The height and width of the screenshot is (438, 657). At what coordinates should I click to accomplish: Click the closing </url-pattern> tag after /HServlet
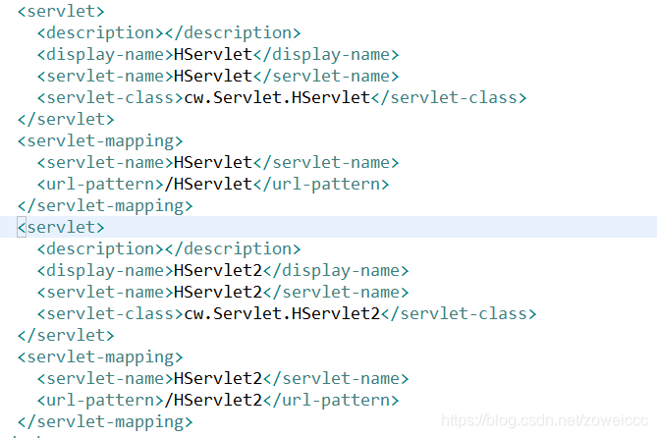(x=321, y=184)
